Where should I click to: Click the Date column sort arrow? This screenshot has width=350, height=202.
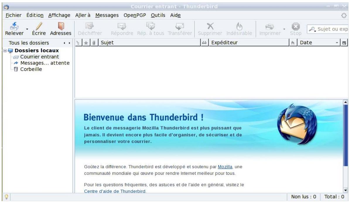(337, 43)
